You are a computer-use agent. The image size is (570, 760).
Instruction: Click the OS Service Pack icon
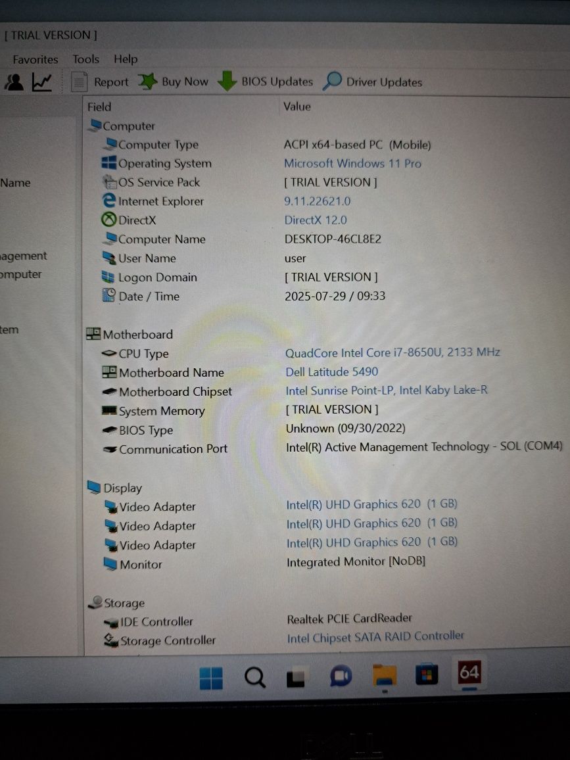point(110,182)
